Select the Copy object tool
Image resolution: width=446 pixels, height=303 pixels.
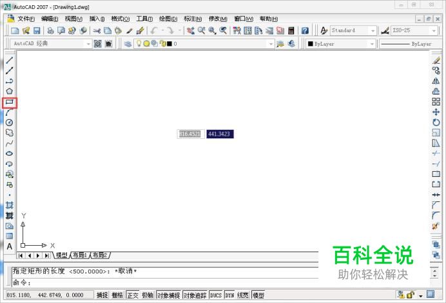click(436, 70)
